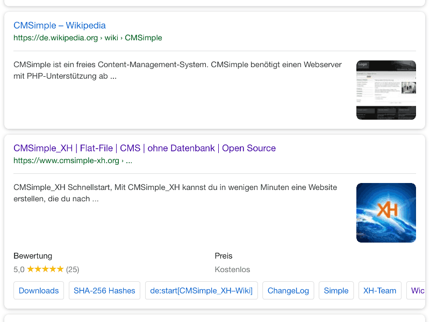Click the five-star rating icons
The width and height of the screenshot is (430, 322).
pos(45,269)
